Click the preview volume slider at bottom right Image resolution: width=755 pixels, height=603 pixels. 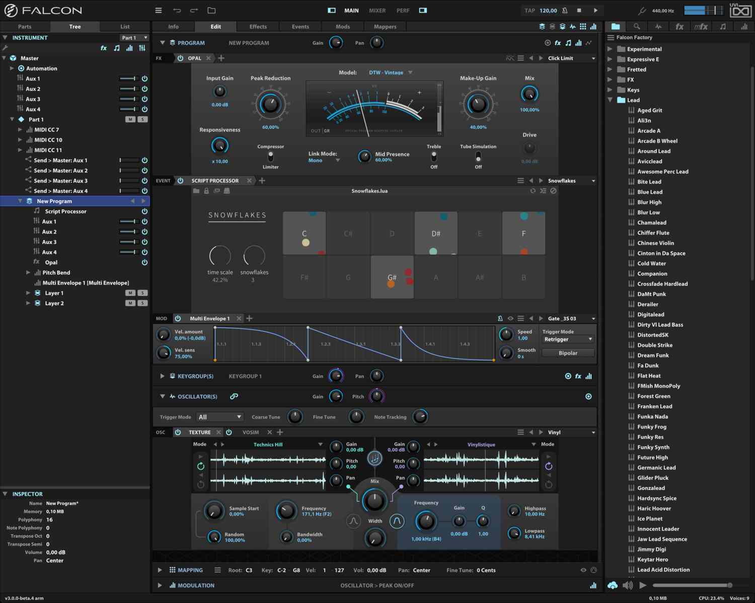pyautogui.click(x=692, y=585)
